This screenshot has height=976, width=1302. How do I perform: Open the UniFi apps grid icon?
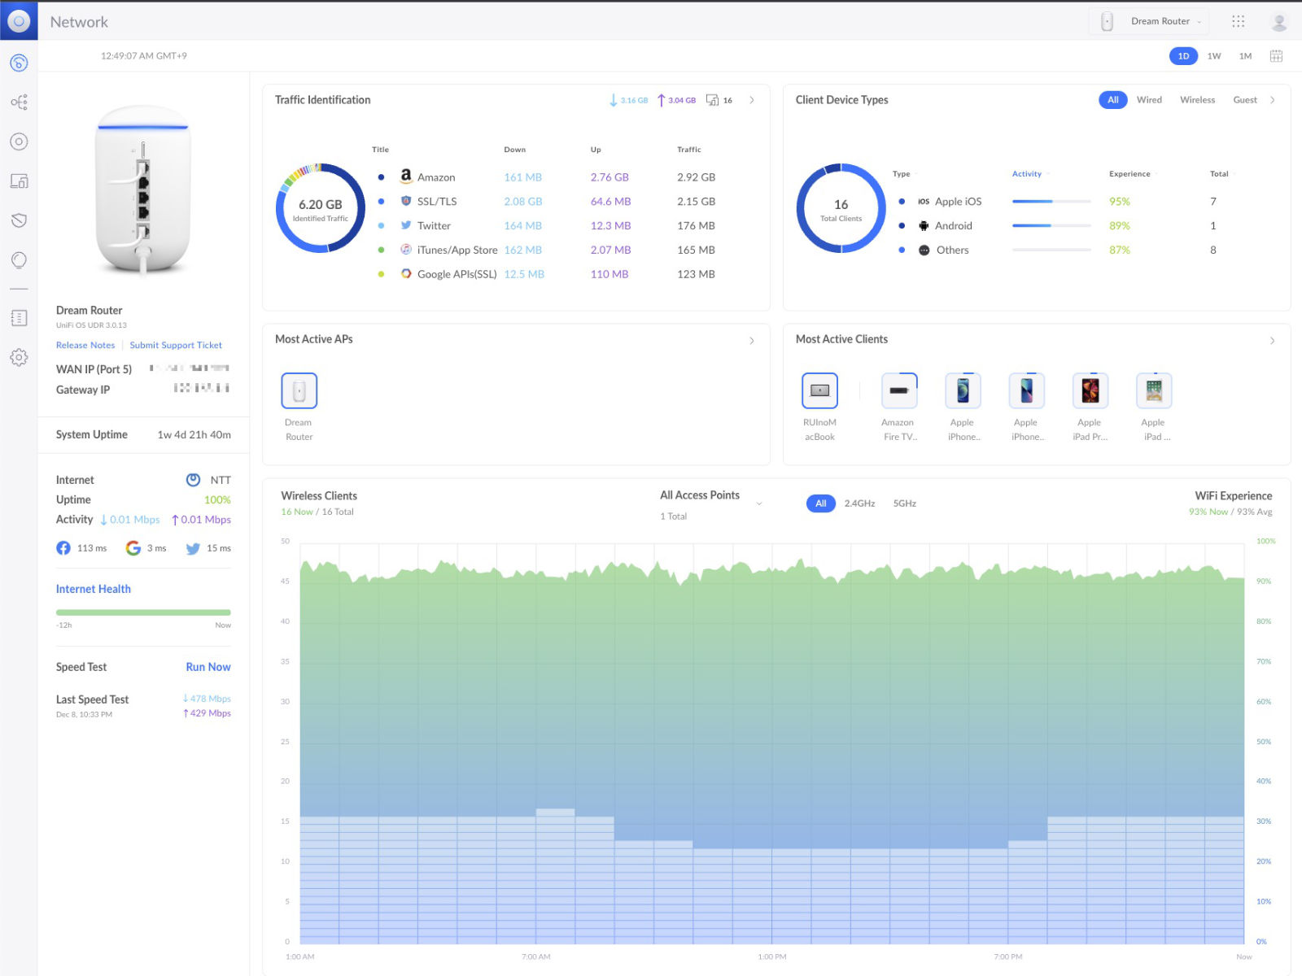click(x=1238, y=21)
